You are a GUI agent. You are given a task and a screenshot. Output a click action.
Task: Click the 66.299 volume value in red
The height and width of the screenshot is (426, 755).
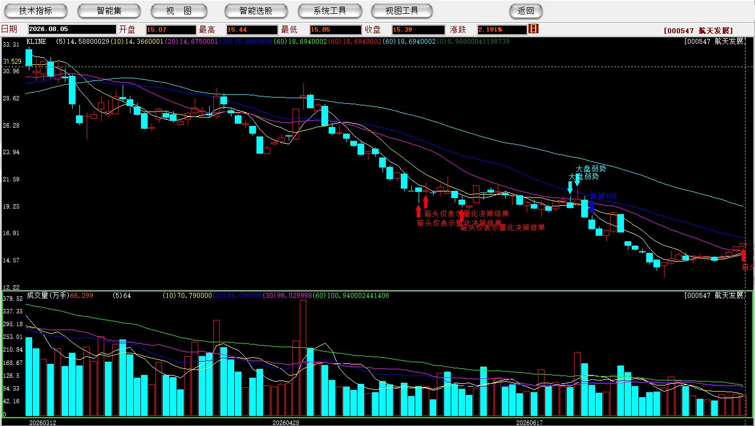point(82,296)
